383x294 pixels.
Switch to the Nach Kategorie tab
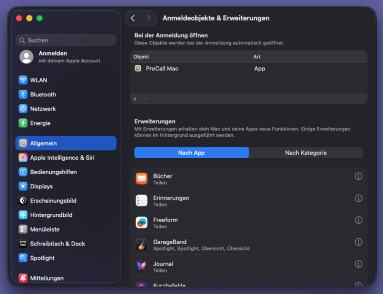(305, 153)
